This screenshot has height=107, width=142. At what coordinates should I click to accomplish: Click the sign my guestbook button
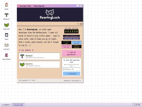(x=71, y=53)
